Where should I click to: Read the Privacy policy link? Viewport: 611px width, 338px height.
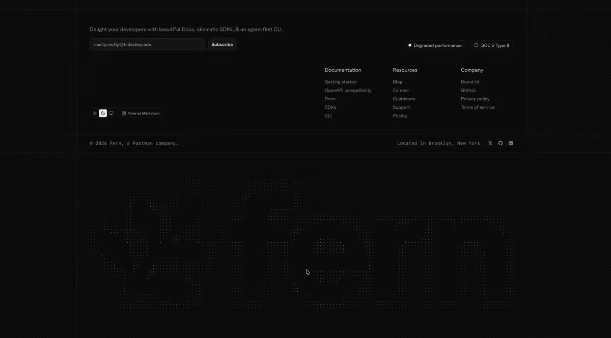pos(475,99)
